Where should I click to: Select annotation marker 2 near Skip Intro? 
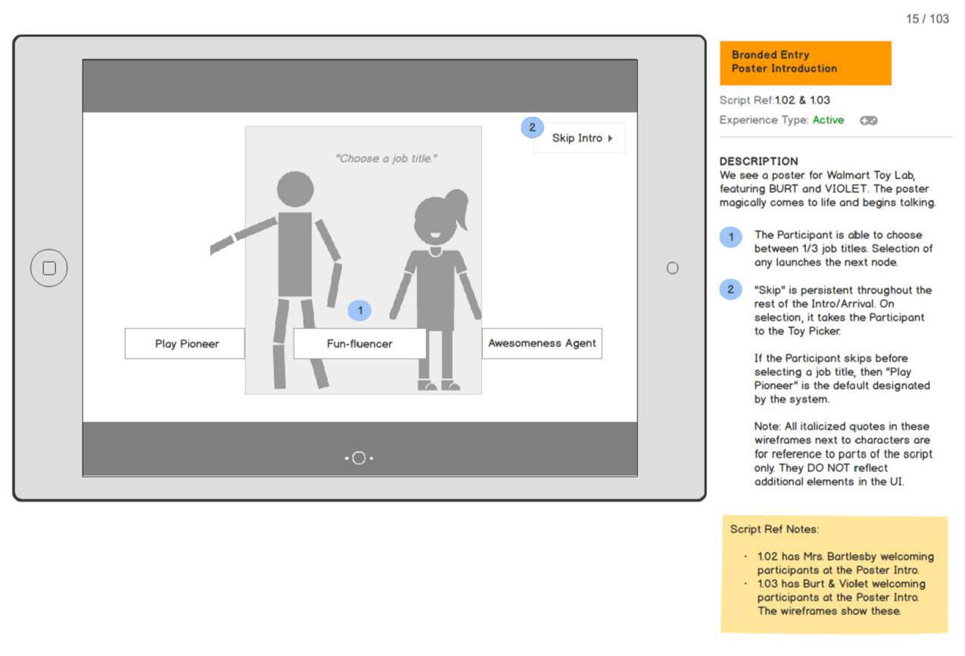coord(532,128)
